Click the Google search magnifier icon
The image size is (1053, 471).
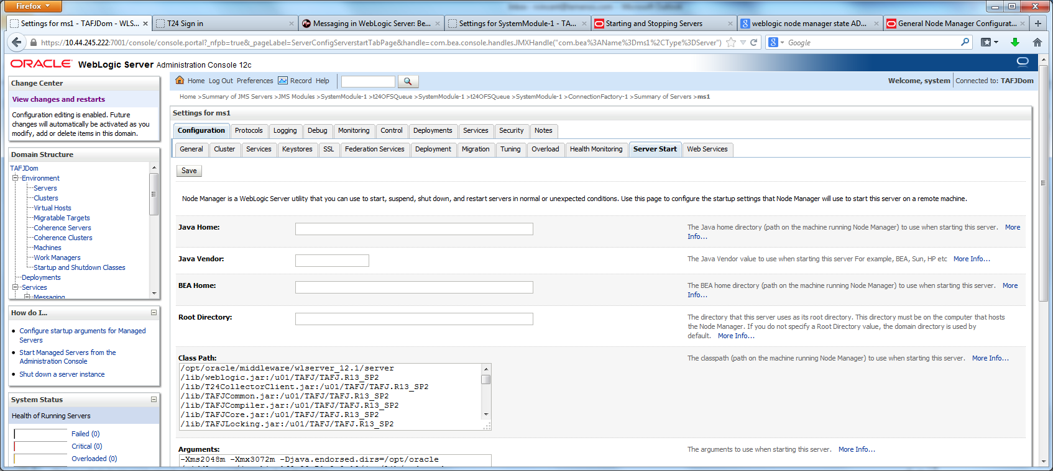(965, 42)
